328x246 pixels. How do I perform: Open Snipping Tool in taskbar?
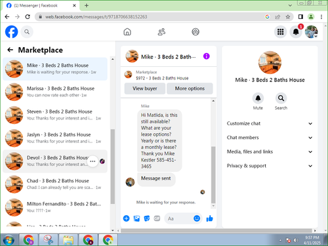click(49, 240)
